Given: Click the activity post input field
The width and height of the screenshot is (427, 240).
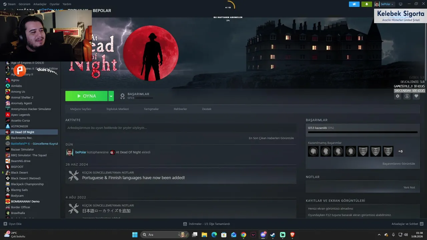Looking at the screenshot, I should (x=181, y=128).
